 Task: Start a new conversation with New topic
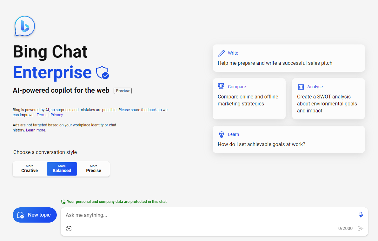point(35,215)
